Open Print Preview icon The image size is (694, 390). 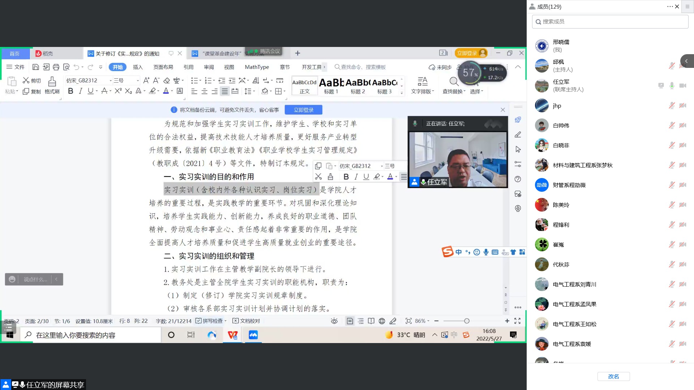(66, 67)
